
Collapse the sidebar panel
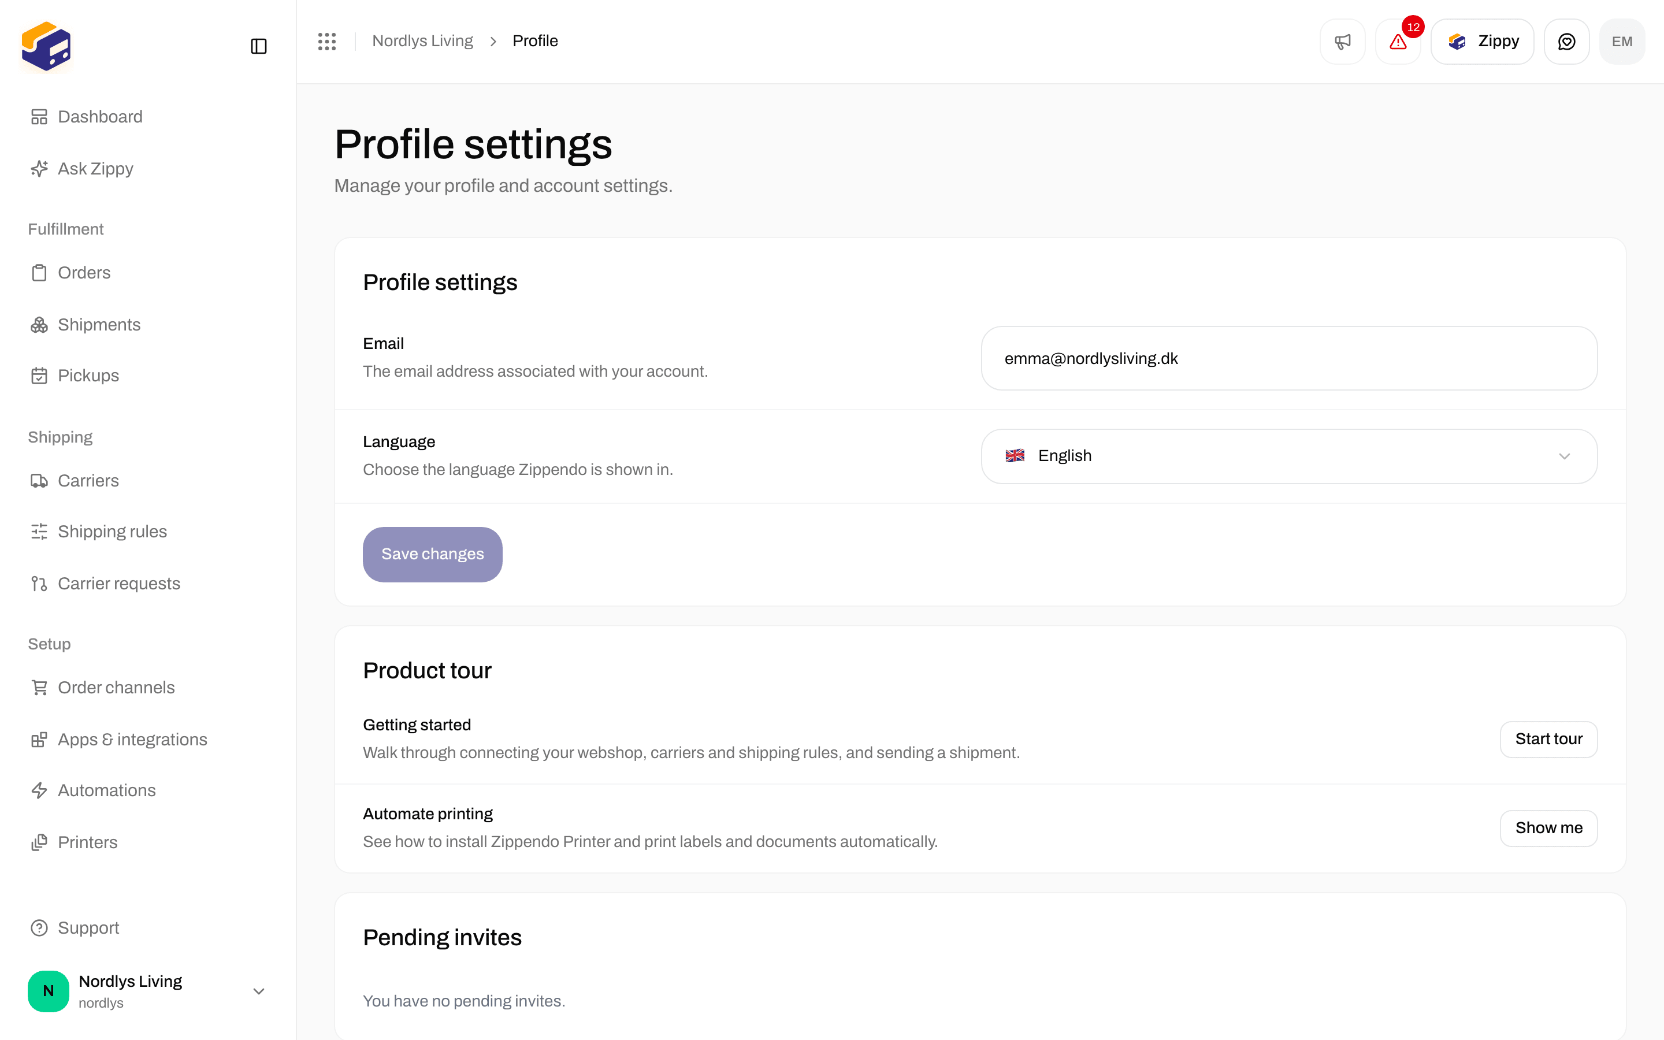(x=258, y=46)
